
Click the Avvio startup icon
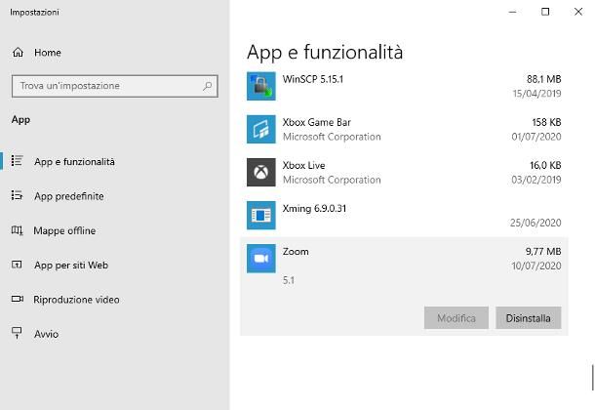pos(18,333)
